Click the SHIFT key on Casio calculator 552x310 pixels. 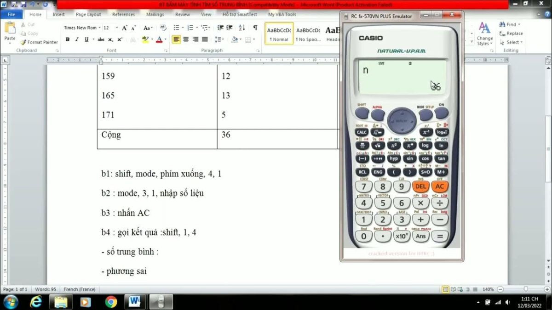[362, 113]
